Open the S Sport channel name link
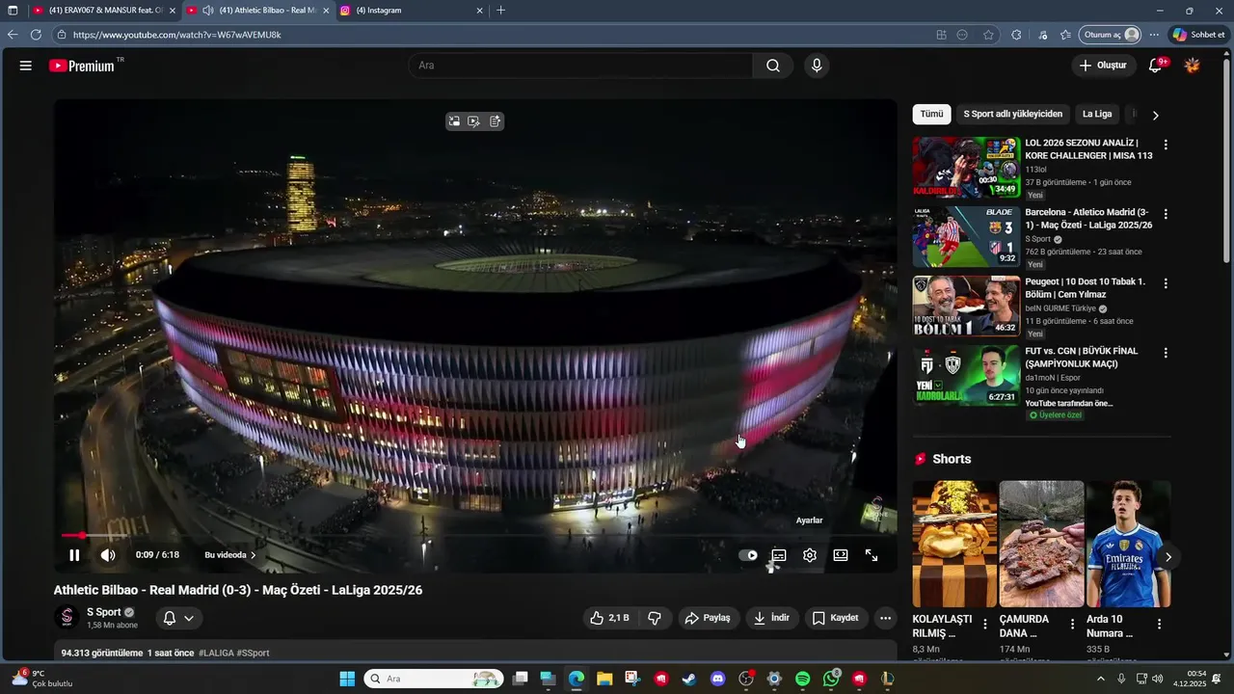The image size is (1234, 694). (104, 612)
